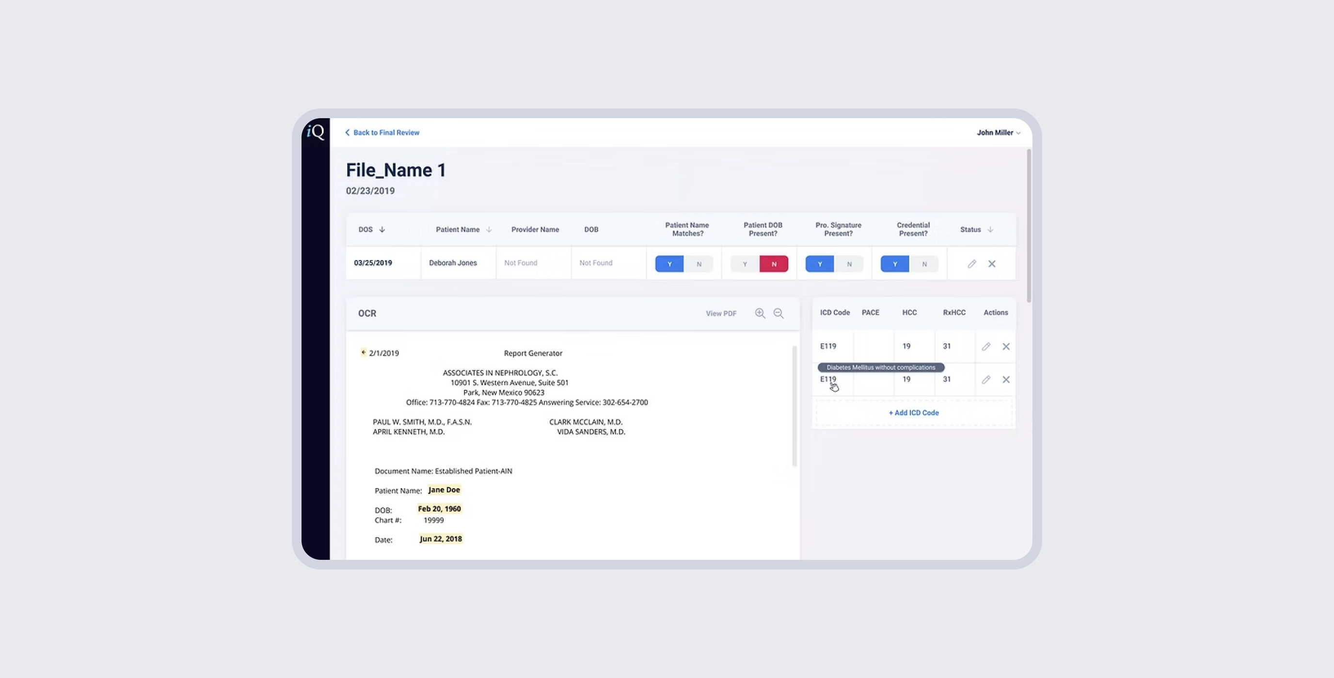Delete the second E119 ICD code row
The width and height of the screenshot is (1334, 678).
tap(1007, 379)
